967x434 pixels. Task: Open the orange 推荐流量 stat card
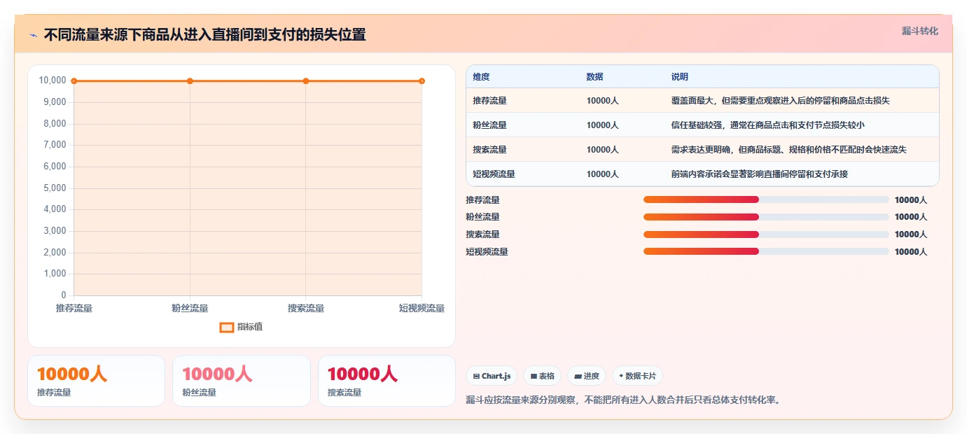pyautogui.click(x=96, y=381)
